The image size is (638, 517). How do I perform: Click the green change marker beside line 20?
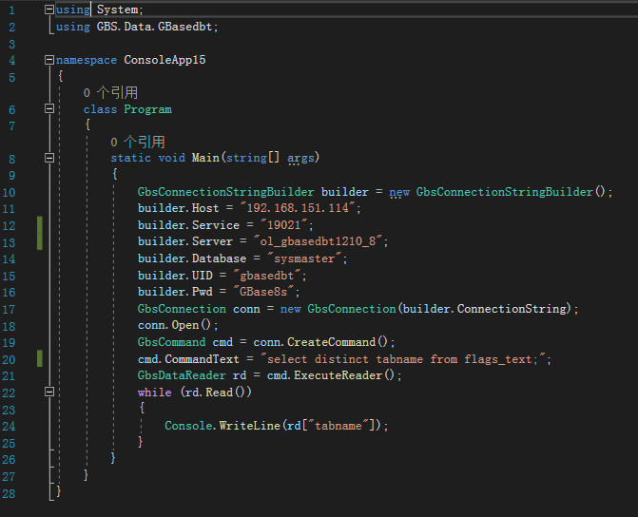coord(40,358)
